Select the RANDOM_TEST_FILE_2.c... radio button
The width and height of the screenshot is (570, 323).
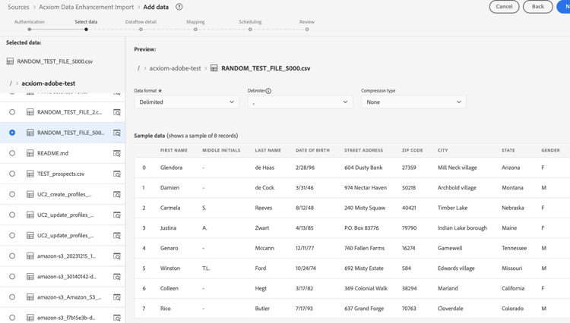coord(12,112)
